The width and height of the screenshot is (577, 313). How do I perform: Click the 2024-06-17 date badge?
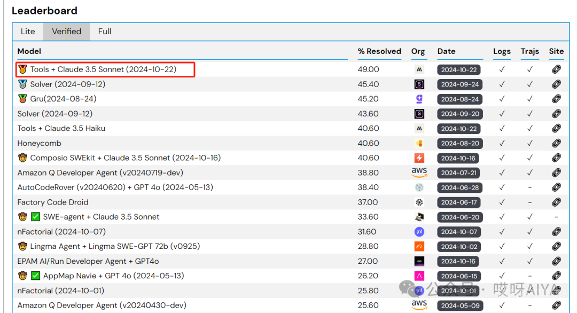pos(459,202)
